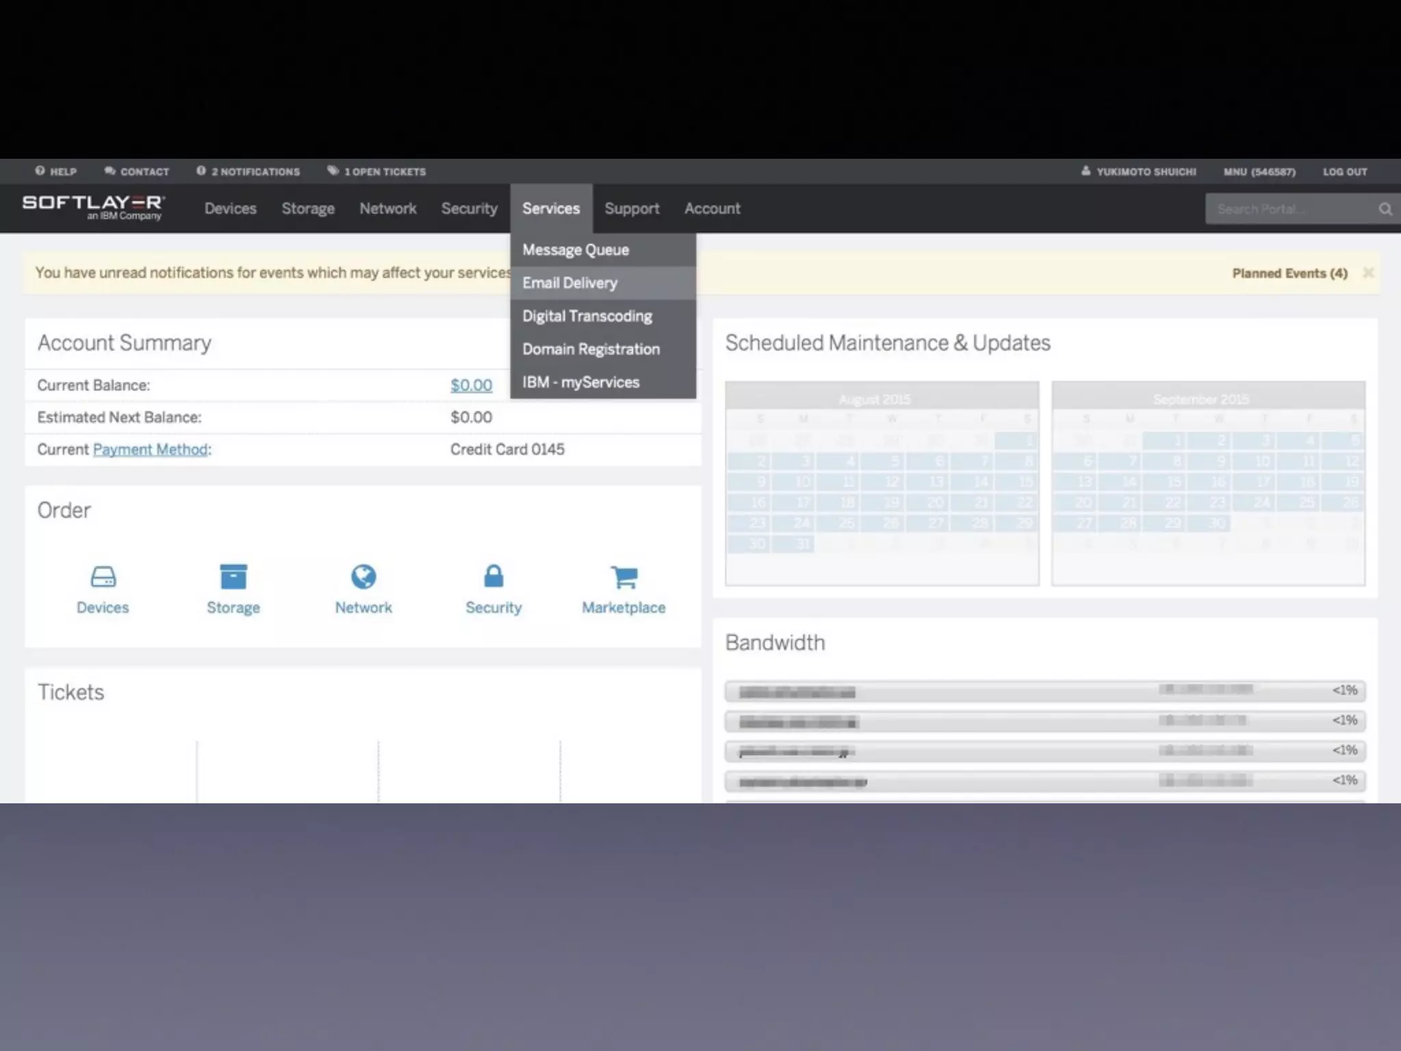
Task: Click the Scheduled Maintenance & Updates heading
Action: [x=888, y=343]
